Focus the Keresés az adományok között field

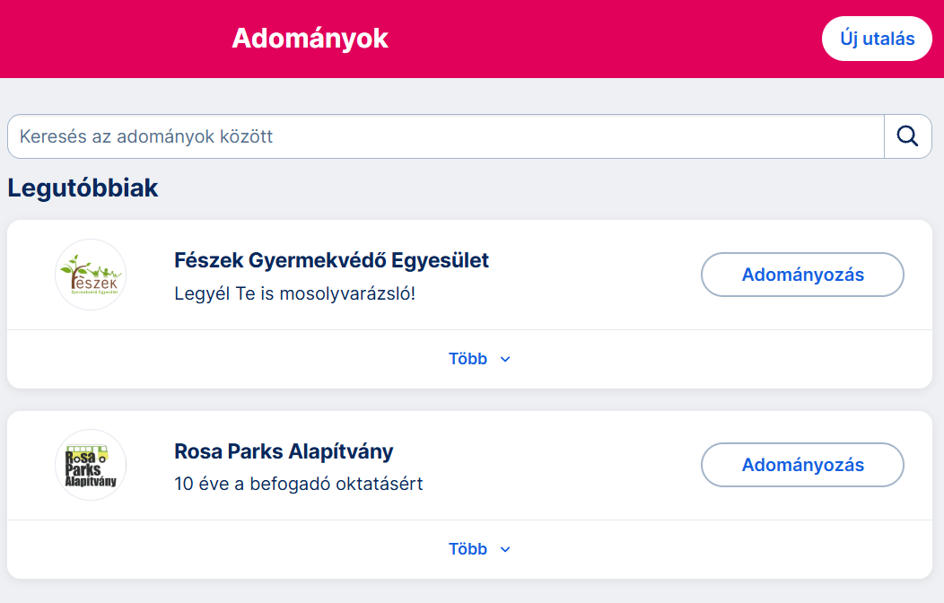[445, 136]
